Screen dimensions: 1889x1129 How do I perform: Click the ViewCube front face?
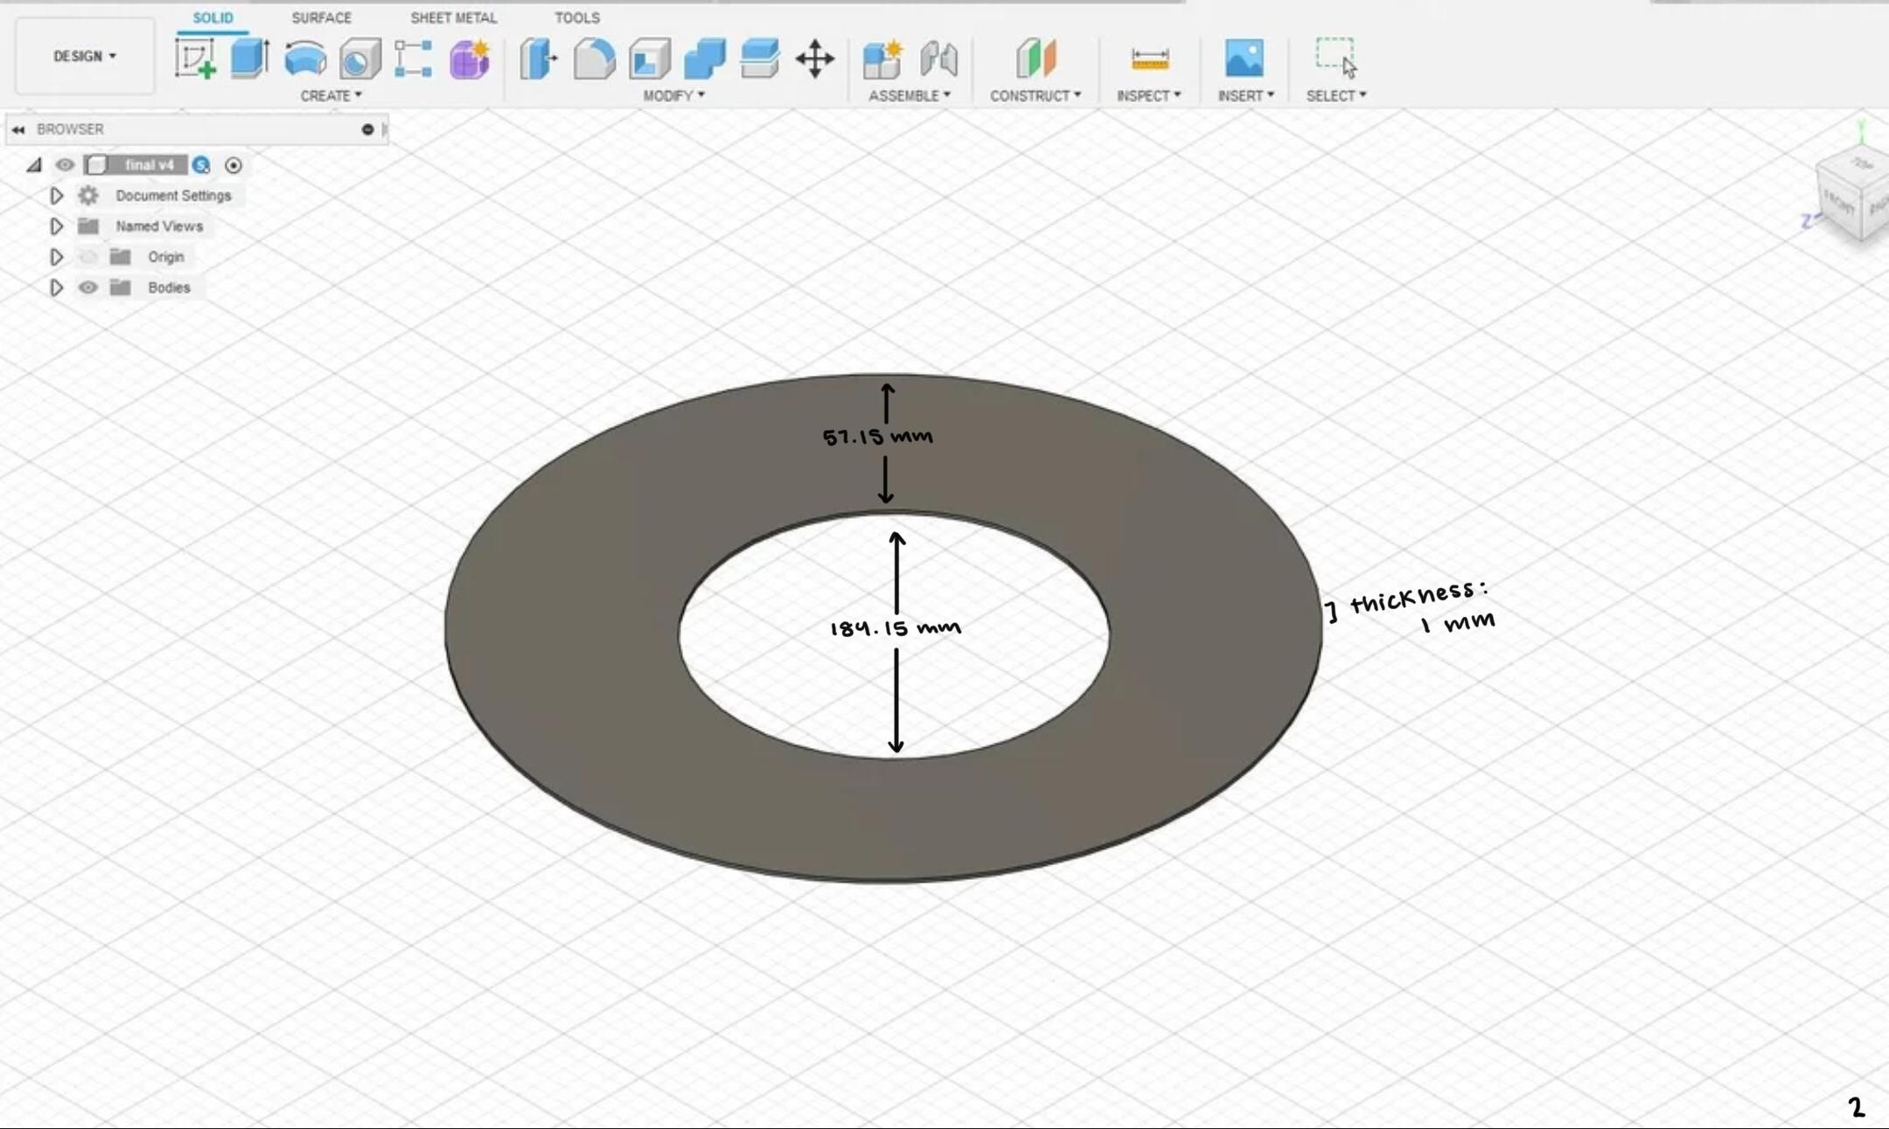point(1840,203)
